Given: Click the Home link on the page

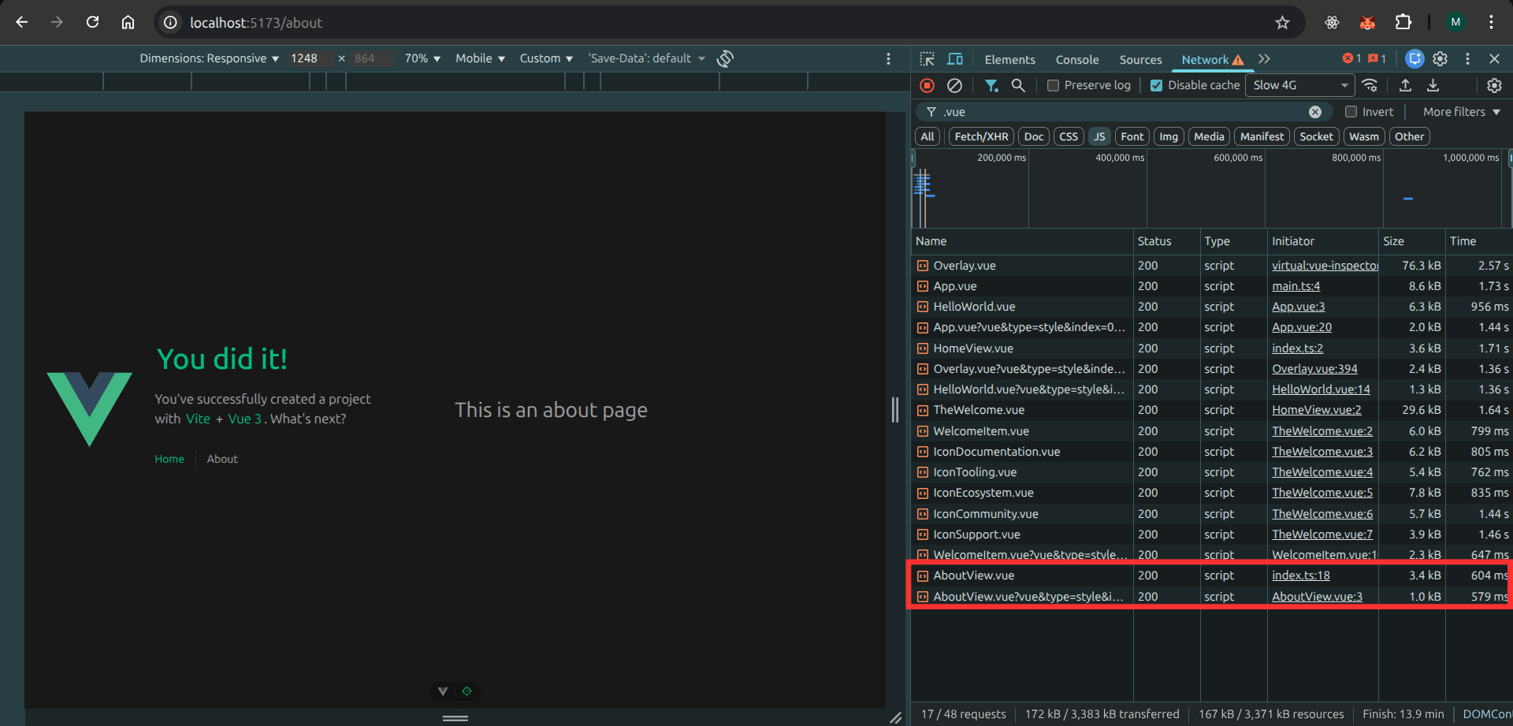Looking at the screenshot, I should coord(169,459).
